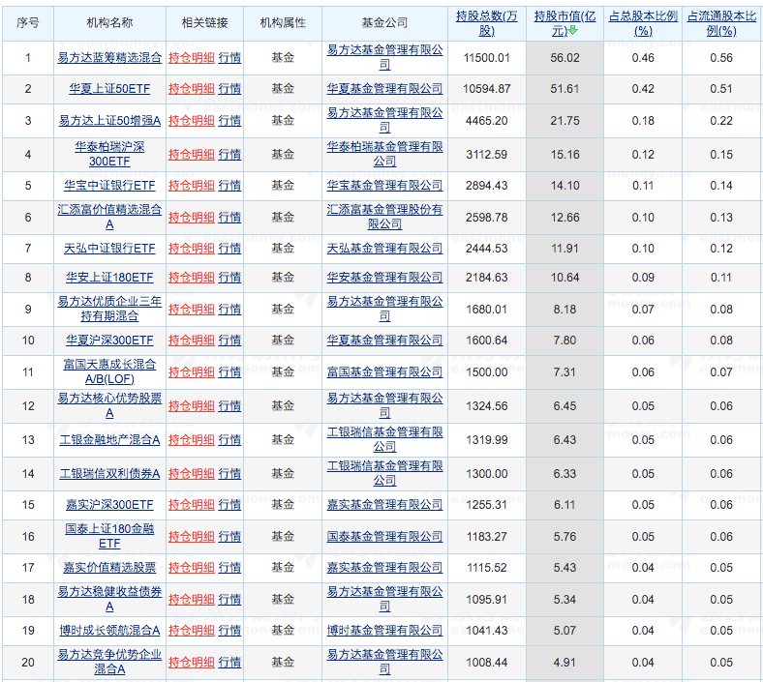Image resolution: width=763 pixels, height=682 pixels.
Task: Select the 持股市值 value 4.91
Action: coord(565,662)
